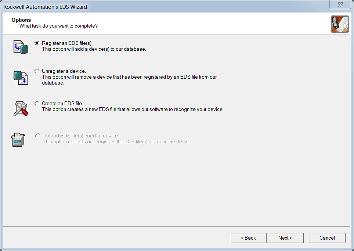Close the EDS Wizard window
This screenshot has height=251, width=354.
(340, 5)
